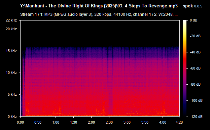Click the 2:30 time axis label
The image size is (210, 130).
point(109,122)
